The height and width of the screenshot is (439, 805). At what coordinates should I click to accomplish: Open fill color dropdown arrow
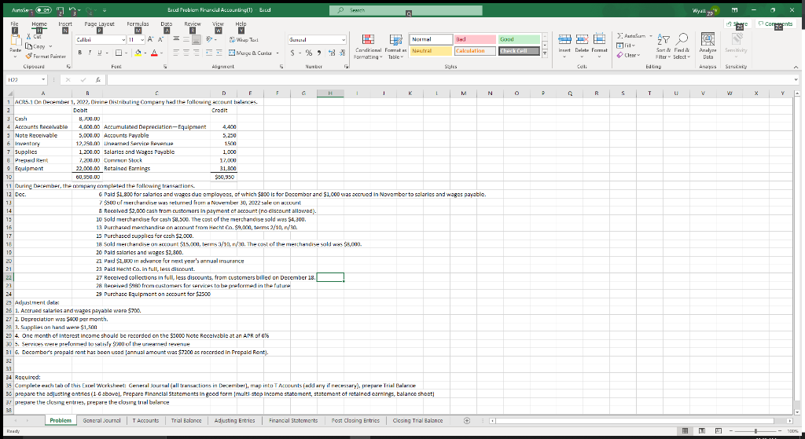pyautogui.click(x=145, y=53)
